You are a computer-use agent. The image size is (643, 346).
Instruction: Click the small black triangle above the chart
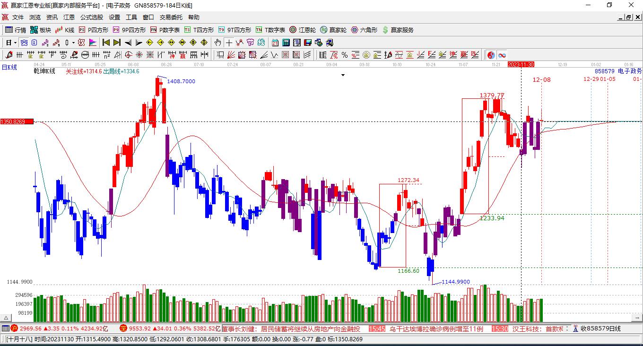coord(343,75)
